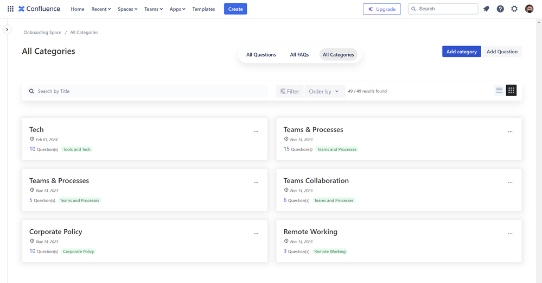Switch to All Questions tab

pos(261,55)
